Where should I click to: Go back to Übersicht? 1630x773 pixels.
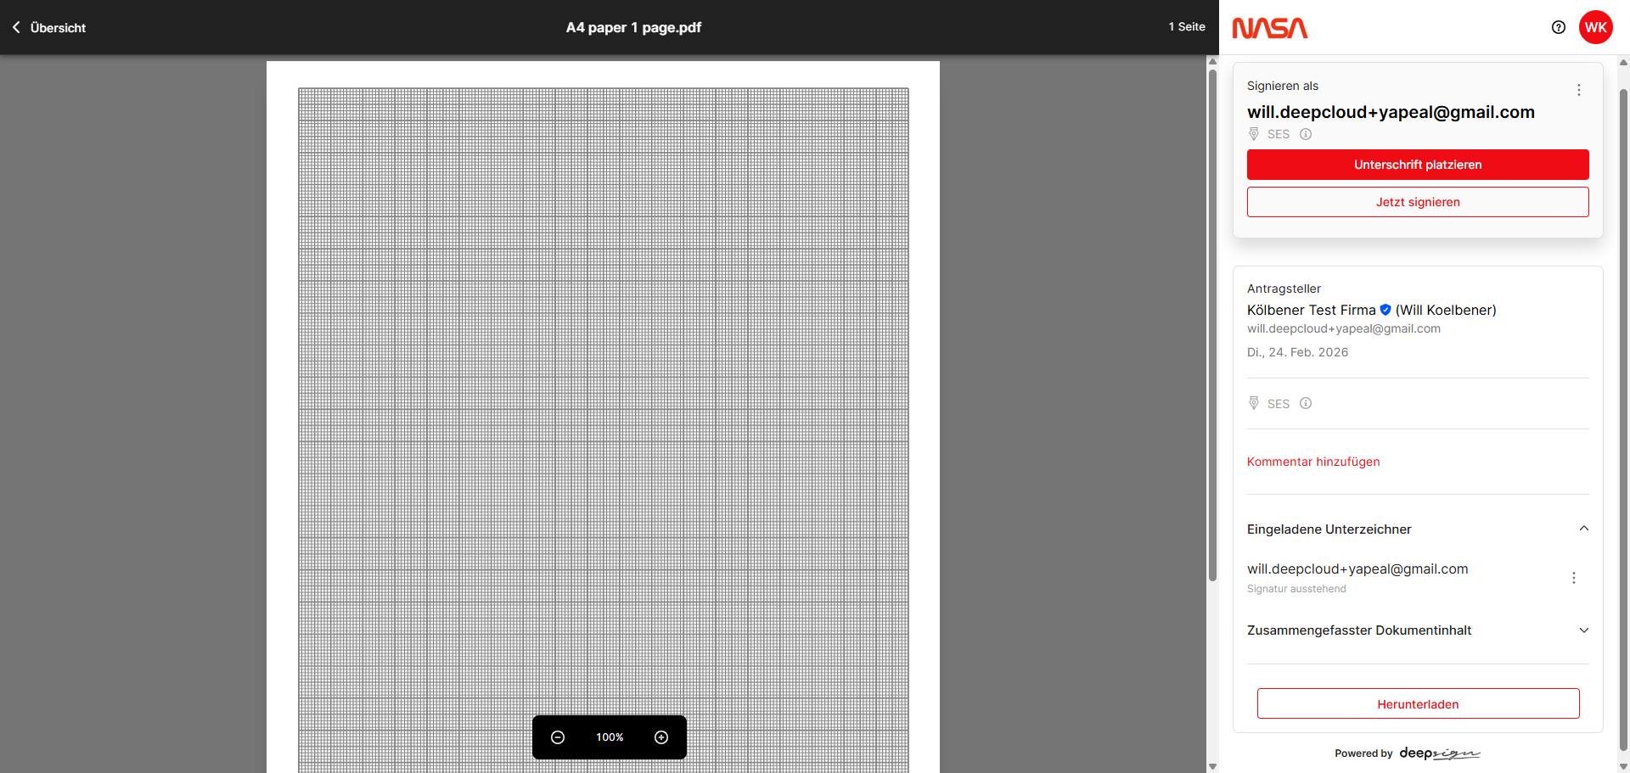point(49,27)
